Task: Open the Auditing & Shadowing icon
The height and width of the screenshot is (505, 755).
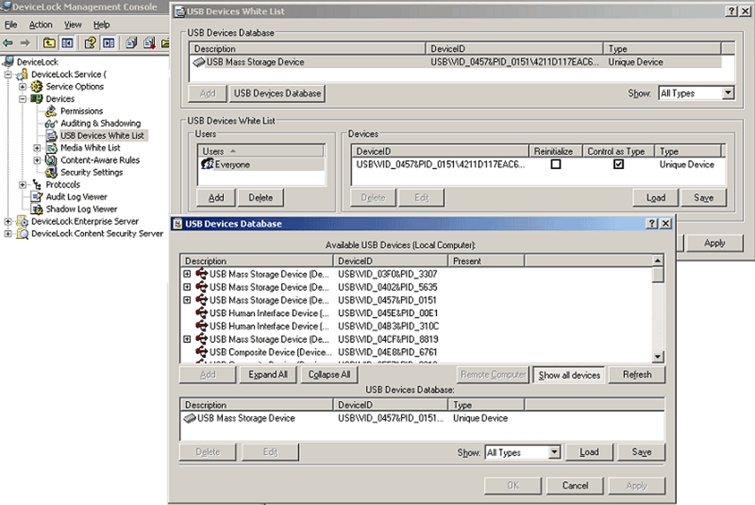Action: (x=51, y=124)
